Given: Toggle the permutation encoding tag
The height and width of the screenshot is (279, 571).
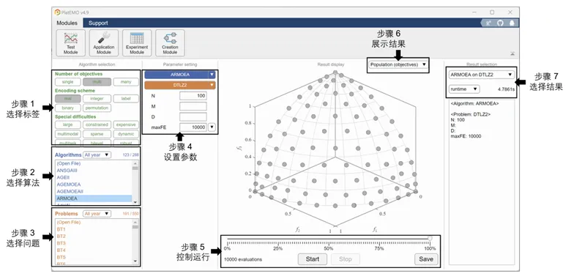Looking at the screenshot, I should [x=97, y=108].
